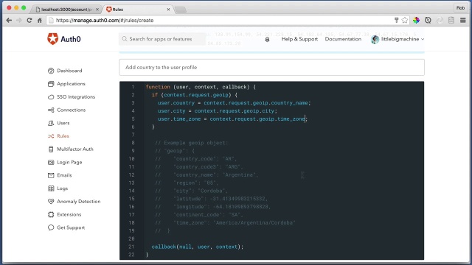The image size is (472, 265).
Task: Click the Dashboard gauge icon
Action: tap(51, 71)
